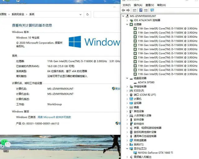
Task: Collapse the MS-JZVMYRMXXUNT root node
Action: click(123, 16)
